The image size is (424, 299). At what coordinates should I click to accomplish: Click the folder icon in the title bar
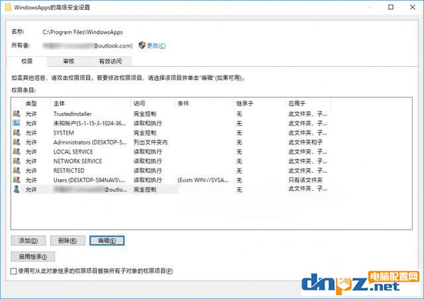click(x=8, y=7)
